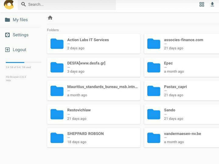Select the Sando folder icon

[x=154, y=114]
